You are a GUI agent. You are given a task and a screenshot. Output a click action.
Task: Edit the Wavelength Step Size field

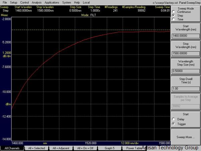[x=185, y=71]
